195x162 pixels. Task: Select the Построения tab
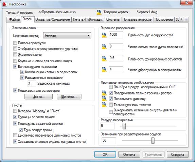click(163, 20)
